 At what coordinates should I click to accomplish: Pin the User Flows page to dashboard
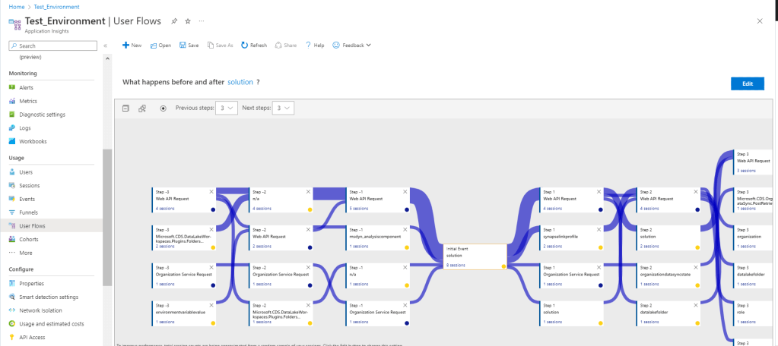pos(174,20)
